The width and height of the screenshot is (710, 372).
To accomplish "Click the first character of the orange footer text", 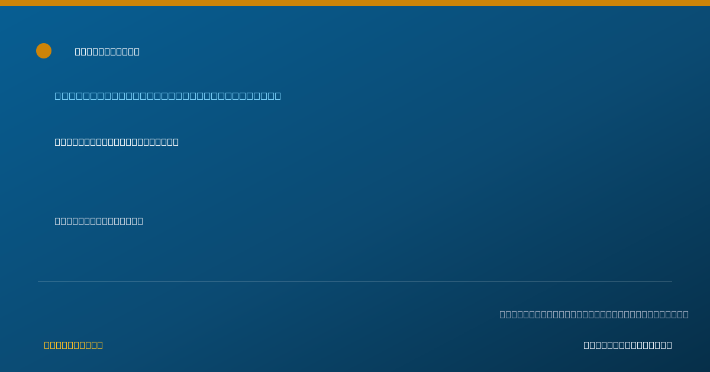I will 47,345.
